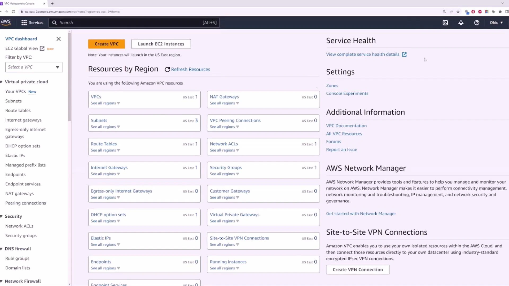The image size is (509, 286).
Task: Open AWS CloudShell from the top bar
Action: coord(445,23)
